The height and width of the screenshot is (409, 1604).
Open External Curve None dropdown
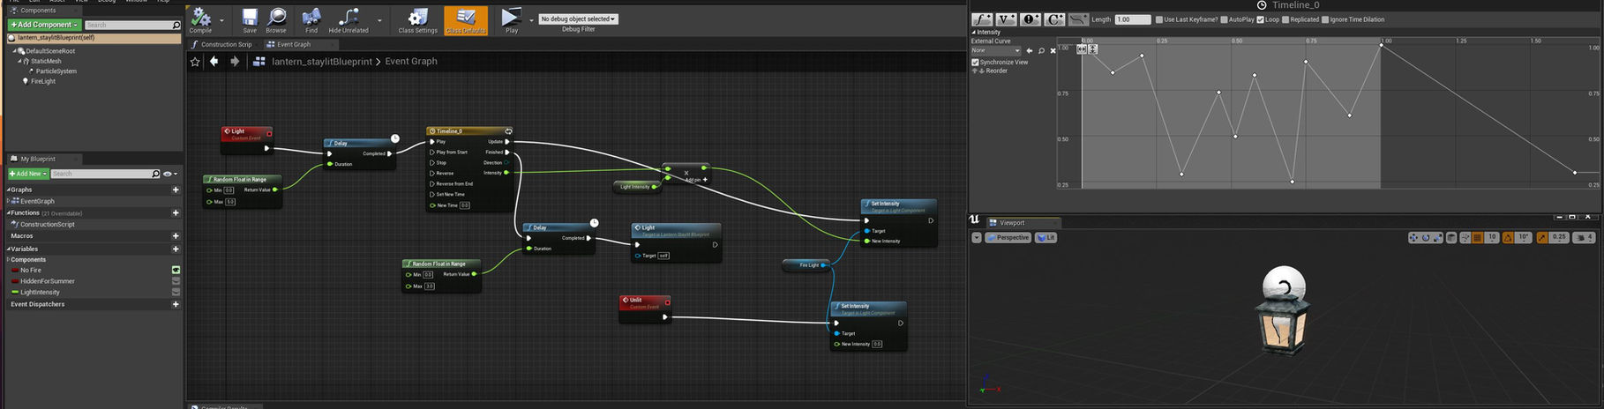[x=996, y=50]
